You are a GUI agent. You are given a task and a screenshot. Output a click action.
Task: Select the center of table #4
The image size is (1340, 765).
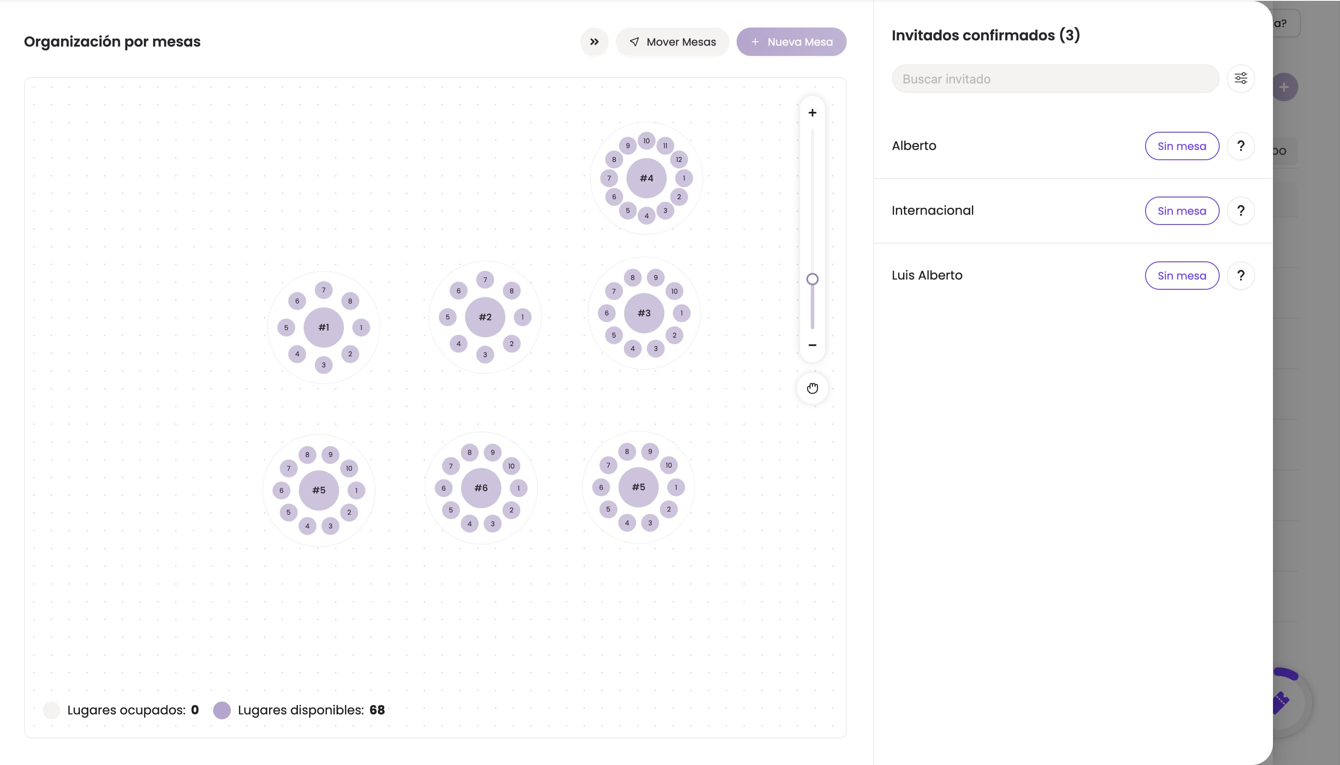click(x=646, y=178)
